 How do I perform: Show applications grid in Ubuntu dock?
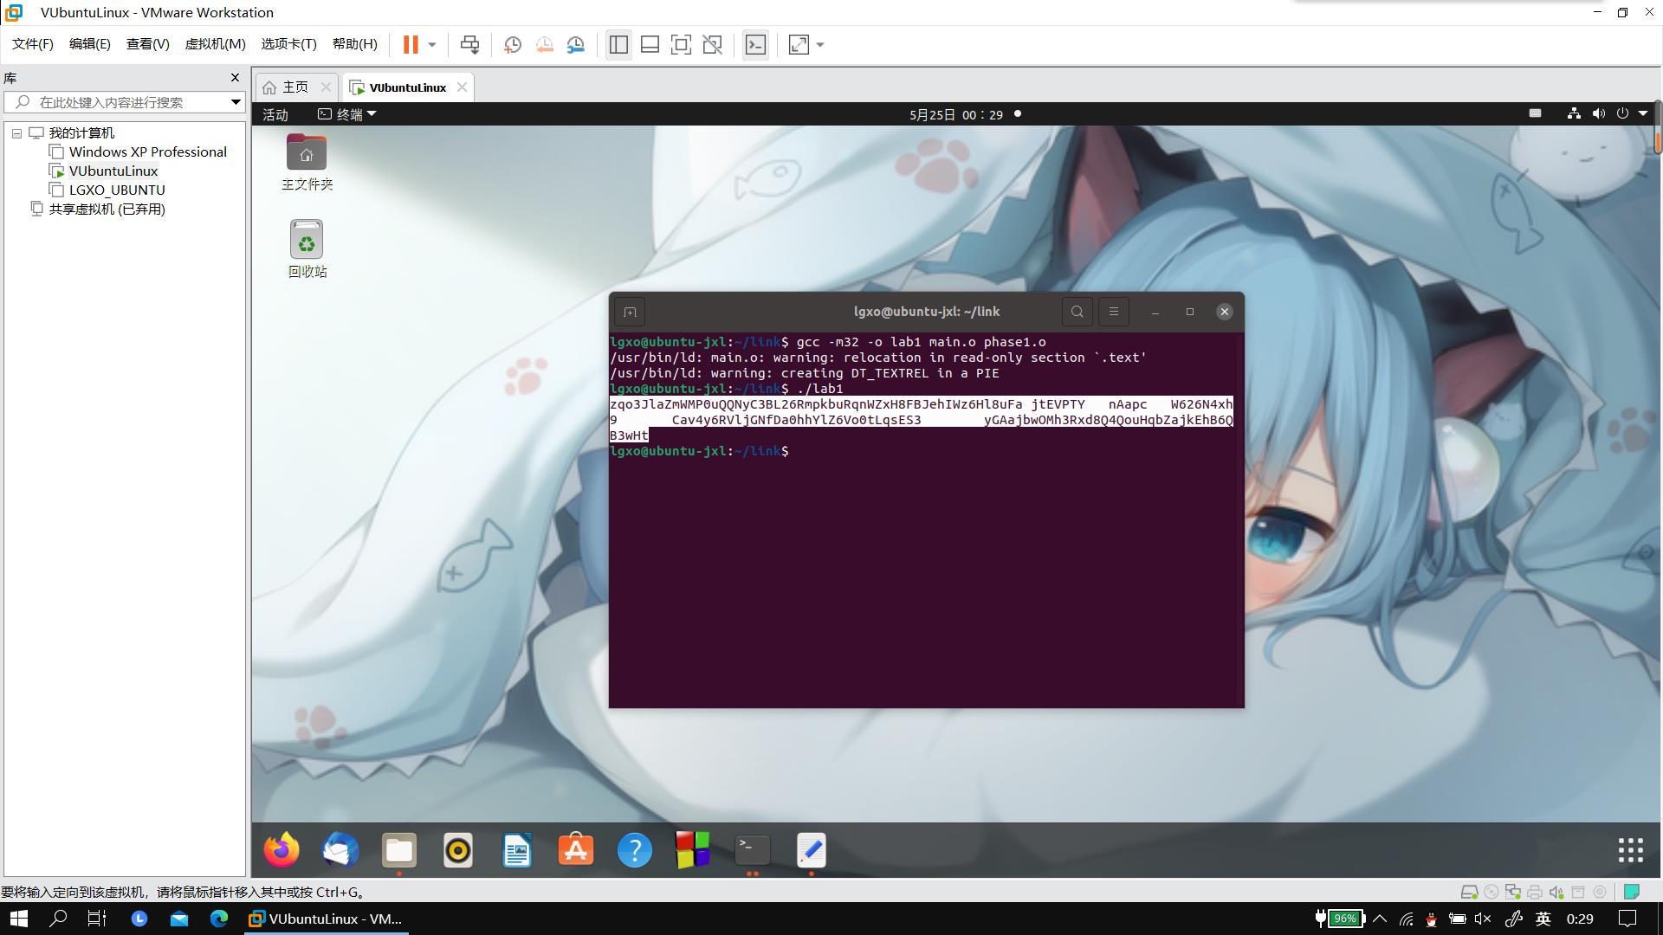1631,850
